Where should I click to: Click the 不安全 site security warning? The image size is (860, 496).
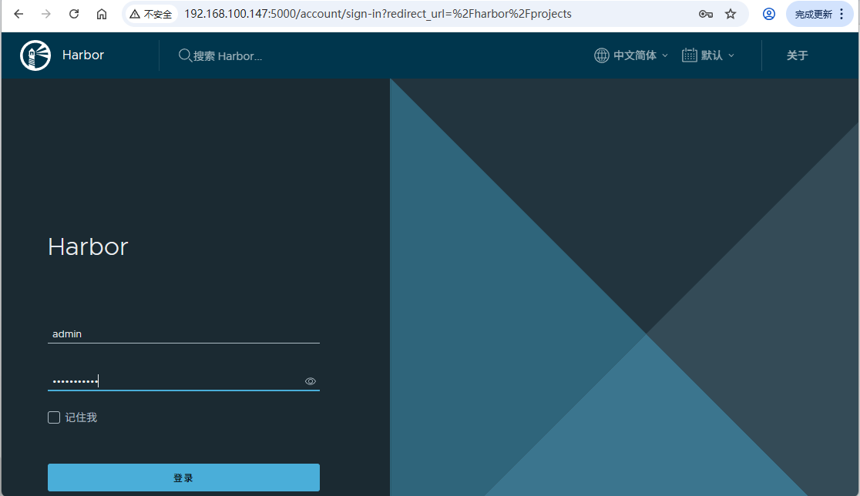tap(151, 15)
